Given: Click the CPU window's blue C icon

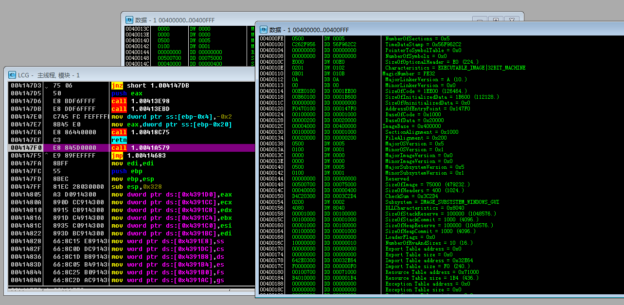Looking at the screenshot, I should pyautogui.click(x=12, y=75).
